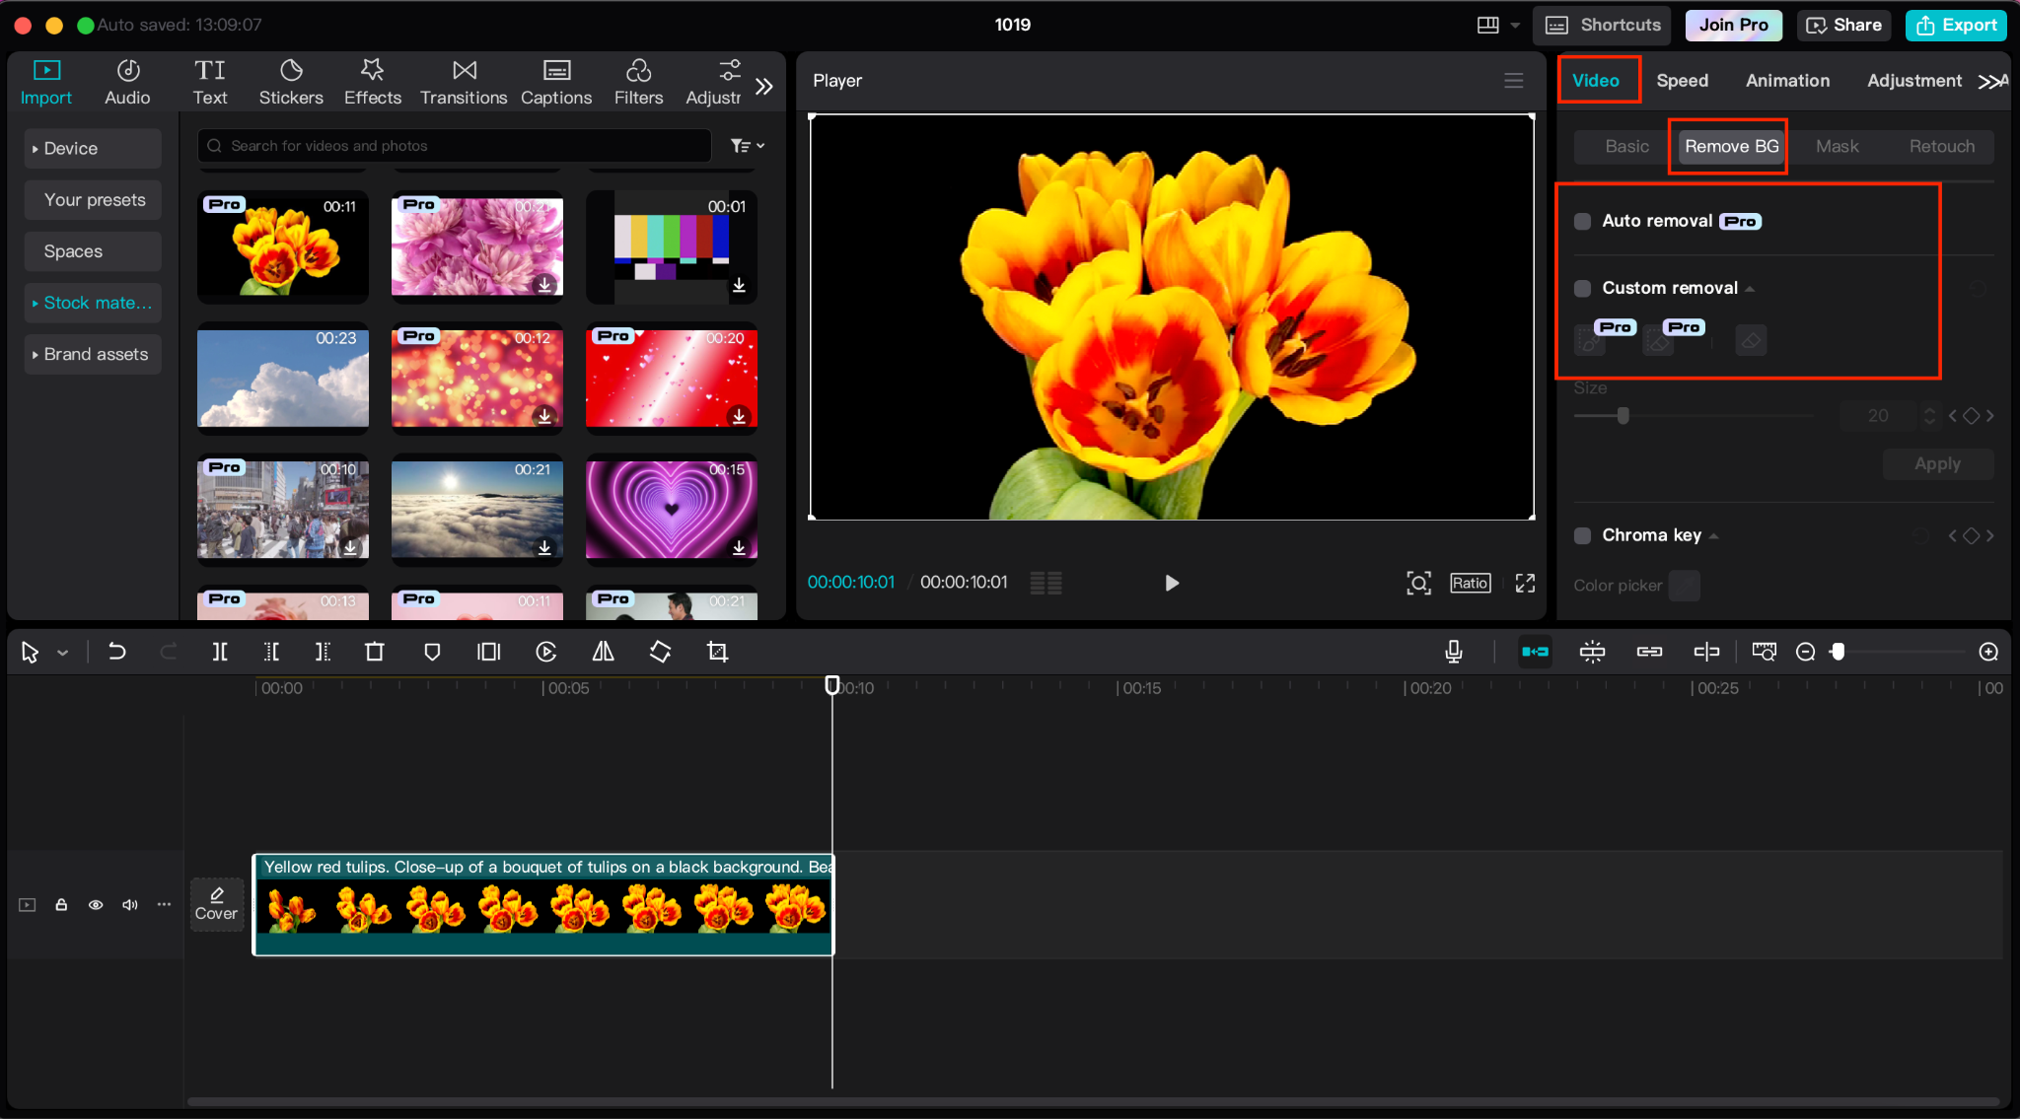Select the Mask sub-tab
Viewport: 2020px width, 1119px height.
coord(1837,146)
